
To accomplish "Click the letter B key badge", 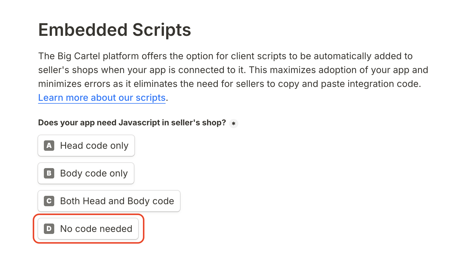I will tap(49, 173).
